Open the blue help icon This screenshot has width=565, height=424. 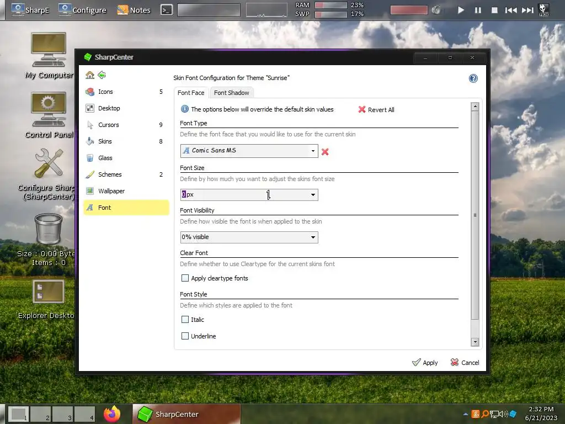pyautogui.click(x=473, y=78)
